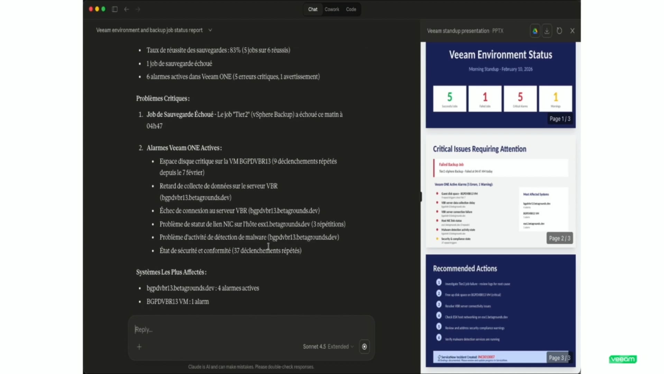
Task: Click the ServiceNow incident INC0010007 link
Action: pos(487,357)
